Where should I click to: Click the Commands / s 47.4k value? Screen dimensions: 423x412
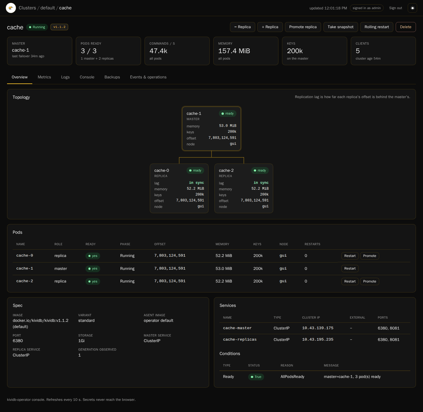(158, 51)
